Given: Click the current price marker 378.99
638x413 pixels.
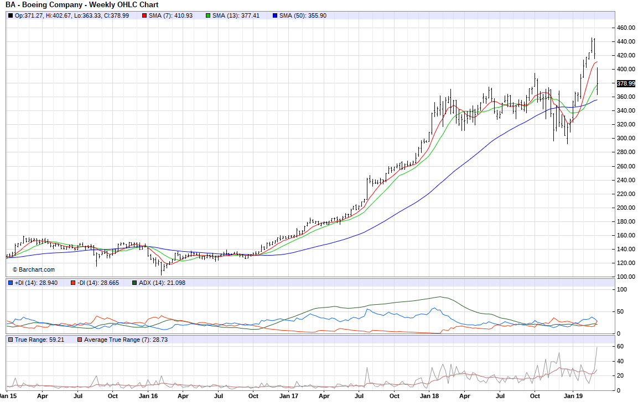Looking at the screenshot, I should point(626,84).
